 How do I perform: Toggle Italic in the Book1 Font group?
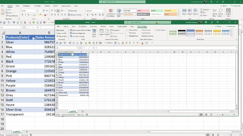[x=25, y=15]
